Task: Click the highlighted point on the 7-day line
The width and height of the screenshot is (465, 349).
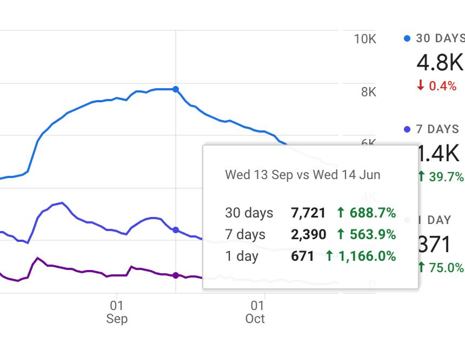Action: (176, 230)
